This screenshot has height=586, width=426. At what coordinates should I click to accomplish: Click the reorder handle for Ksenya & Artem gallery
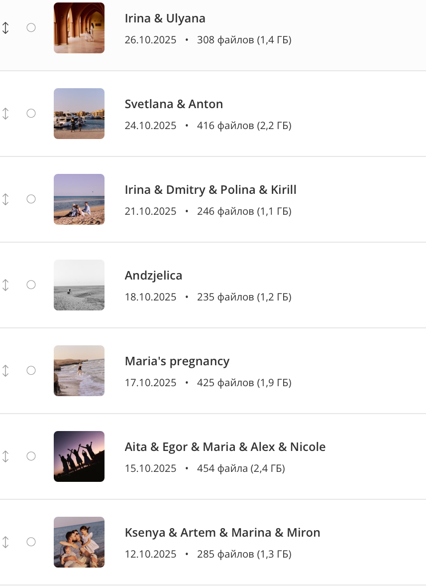5,542
